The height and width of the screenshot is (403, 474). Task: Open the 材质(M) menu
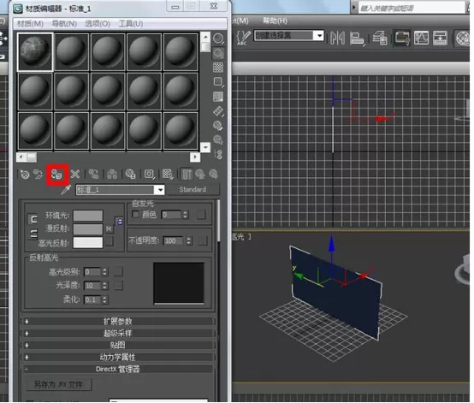[x=30, y=24]
